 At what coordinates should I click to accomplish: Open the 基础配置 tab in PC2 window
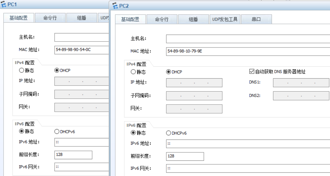[130, 19]
